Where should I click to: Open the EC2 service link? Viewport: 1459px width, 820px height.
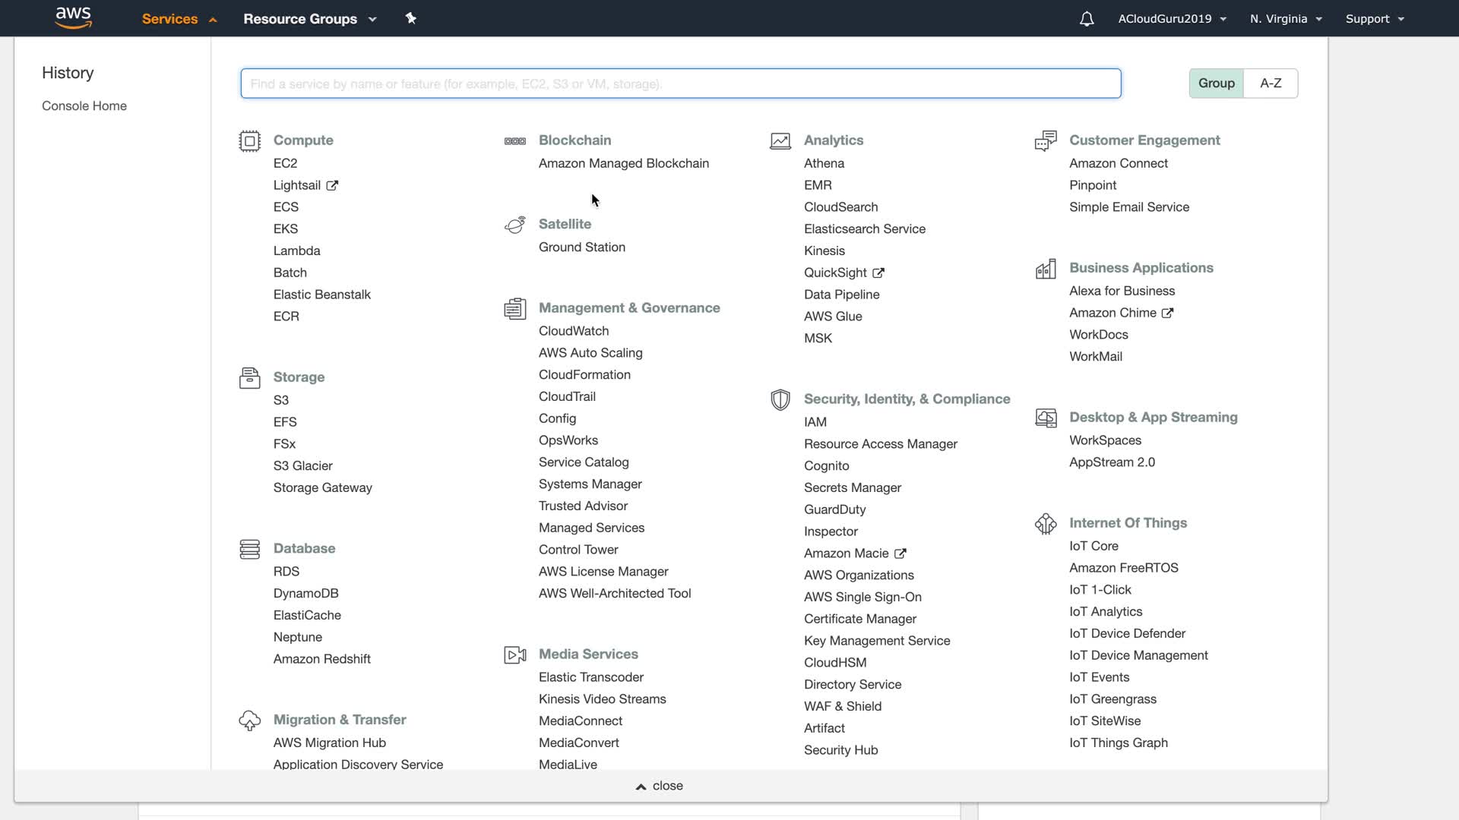point(285,163)
